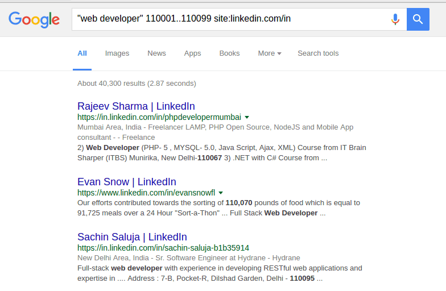446x291 pixels.
Task: Click the sachin-saluja-b1b35914 green URL
Action: (163, 248)
